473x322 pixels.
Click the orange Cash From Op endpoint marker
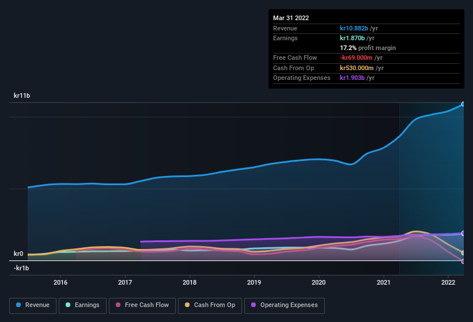coord(463,253)
